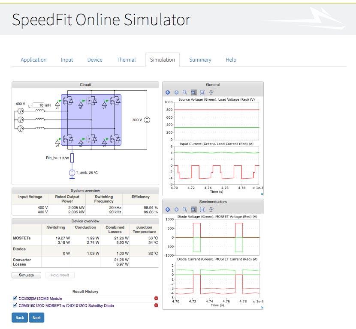Click converter losses value 6.97 W

click(122, 264)
